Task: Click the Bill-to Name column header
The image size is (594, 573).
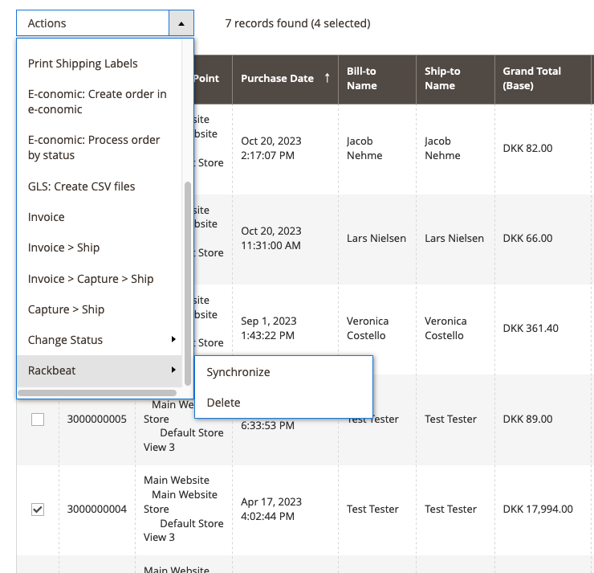Action: coord(361,78)
